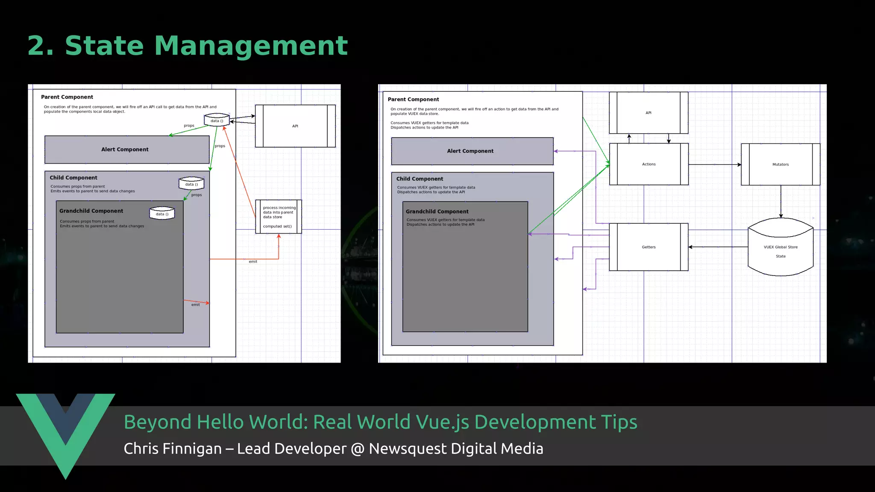Viewport: 875px width, 492px height.
Task: Select the Getters box
Action: pyautogui.click(x=649, y=247)
